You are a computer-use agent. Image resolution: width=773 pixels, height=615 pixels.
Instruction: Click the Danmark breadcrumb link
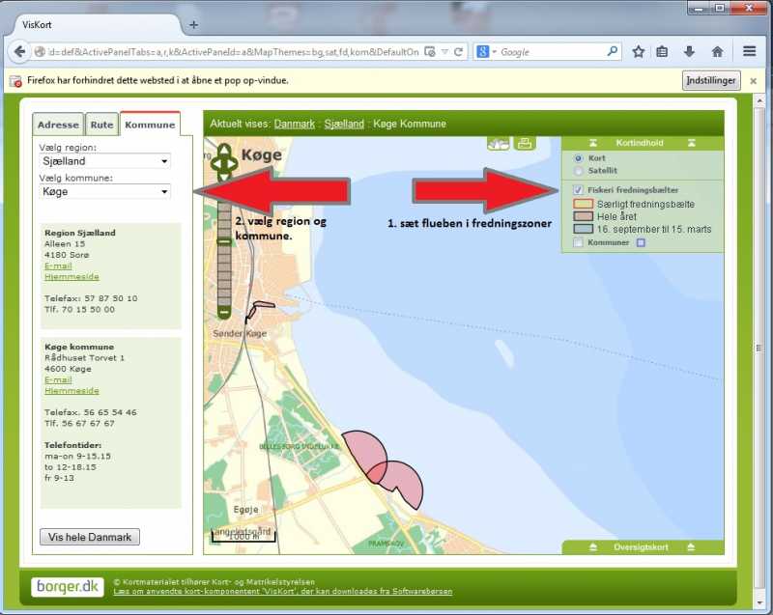pos(295,124)
